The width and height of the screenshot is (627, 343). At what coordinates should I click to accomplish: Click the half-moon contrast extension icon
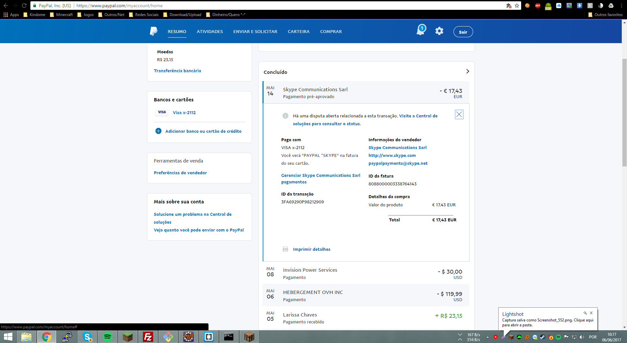(x=601, y=6)
